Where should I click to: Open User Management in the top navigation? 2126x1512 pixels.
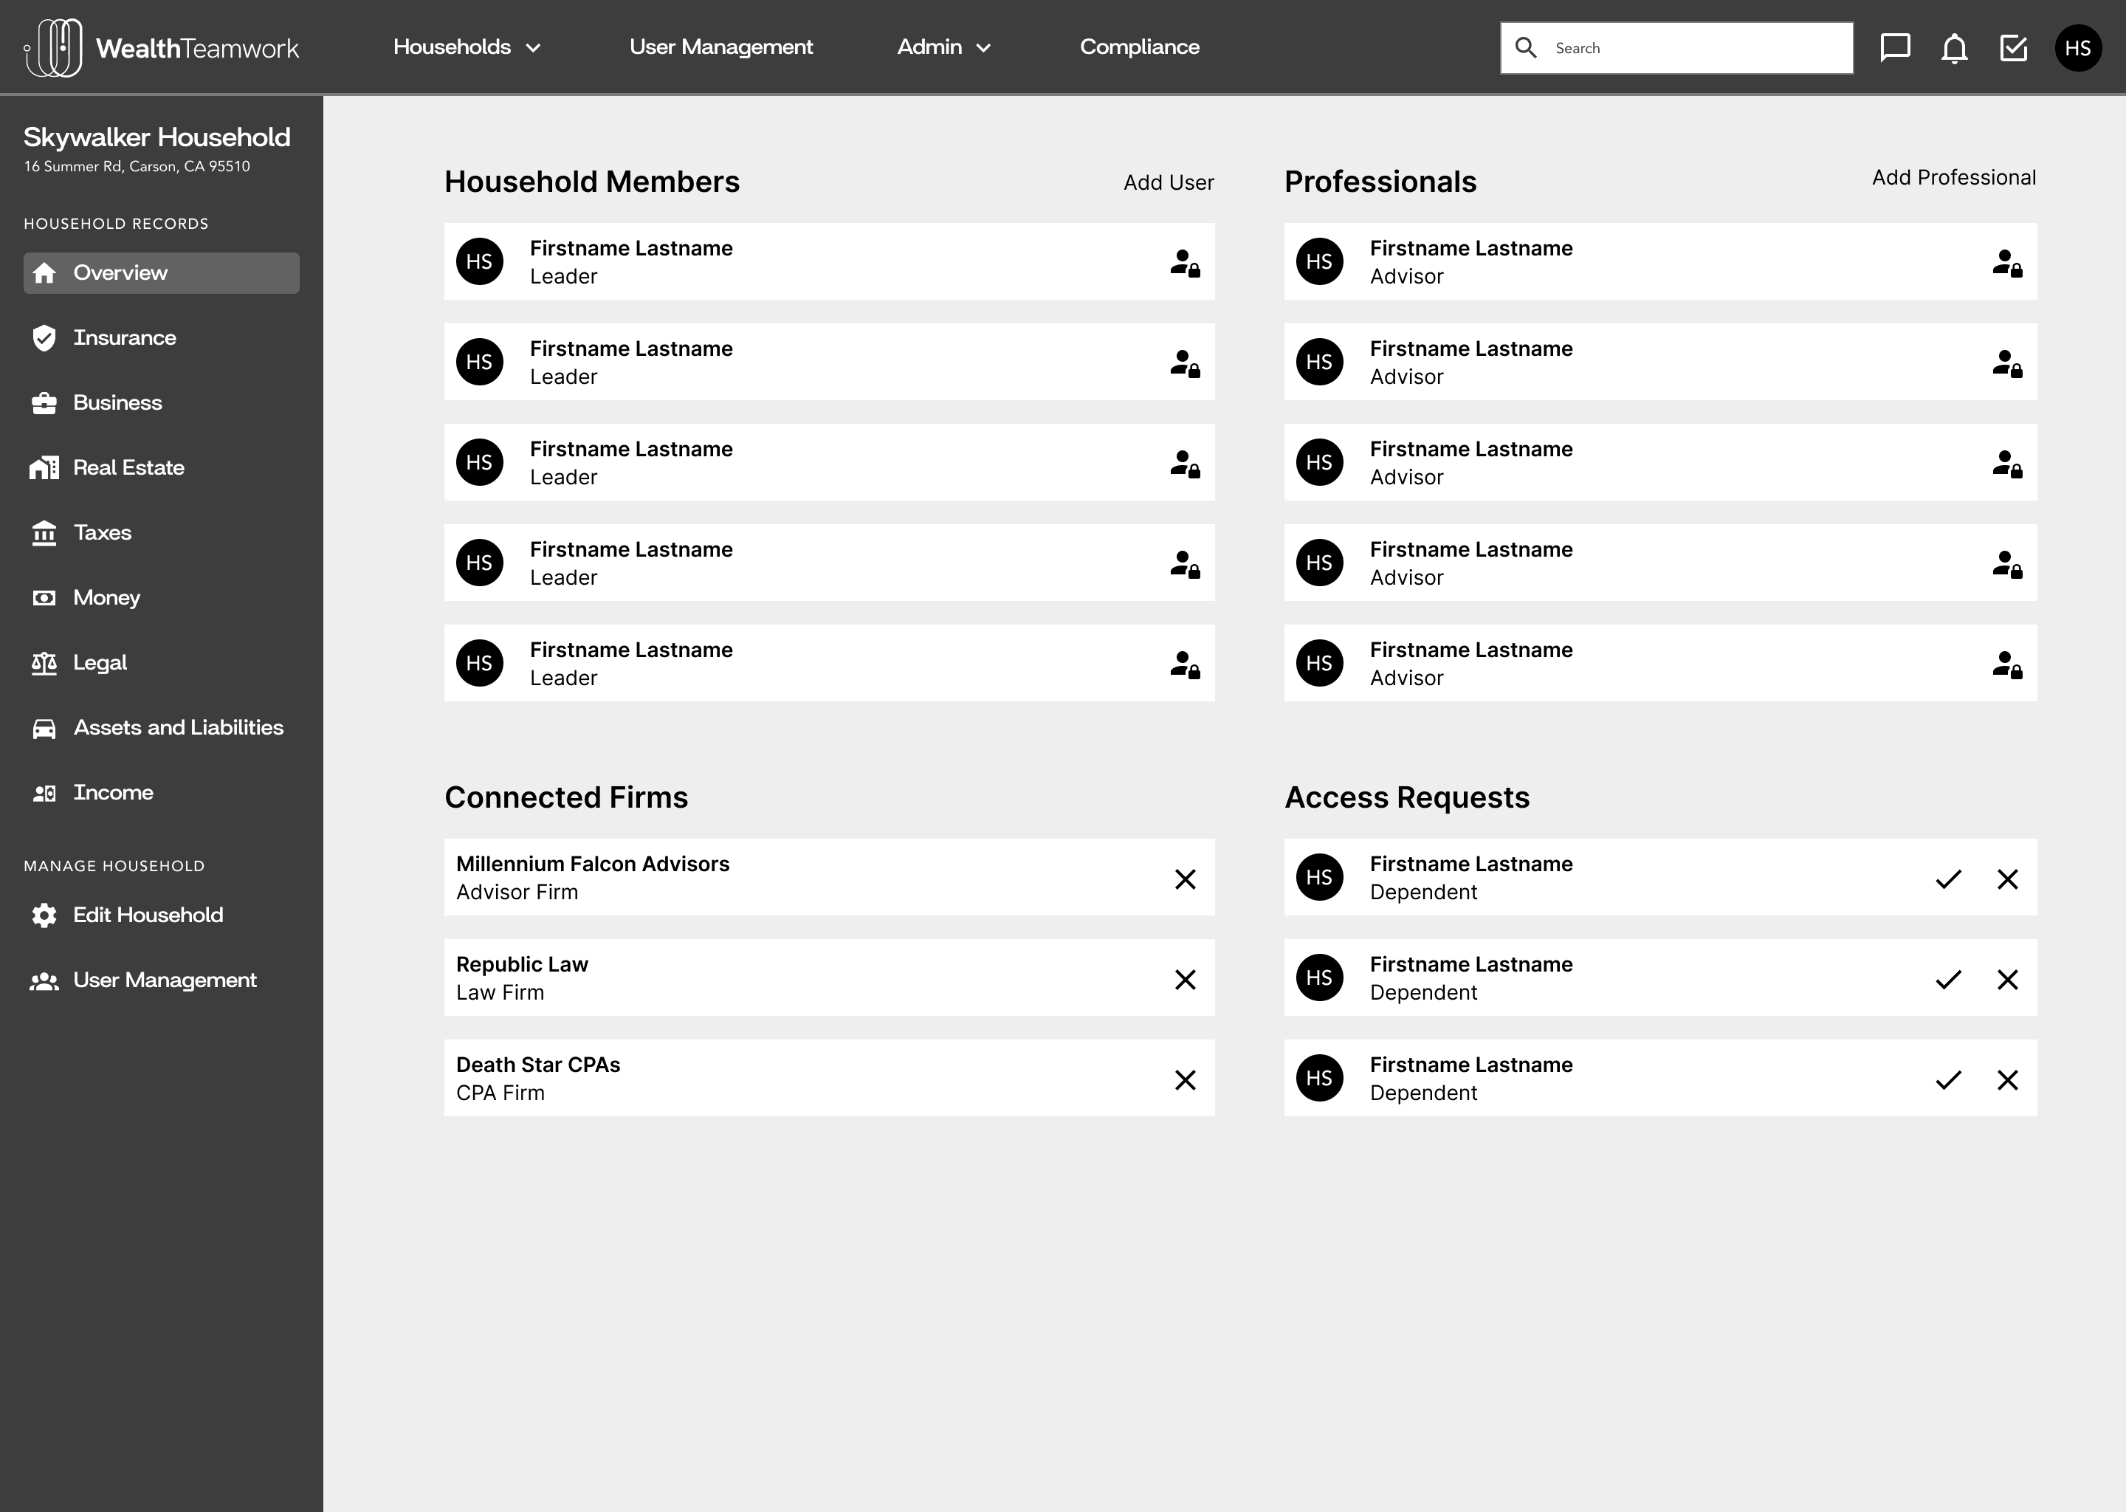coord(720,47)
